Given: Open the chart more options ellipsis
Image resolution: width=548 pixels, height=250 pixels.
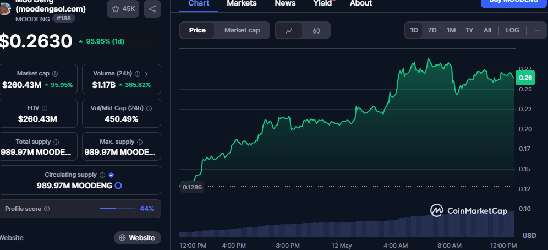Looking at the screenshot, I should [538, 30].
